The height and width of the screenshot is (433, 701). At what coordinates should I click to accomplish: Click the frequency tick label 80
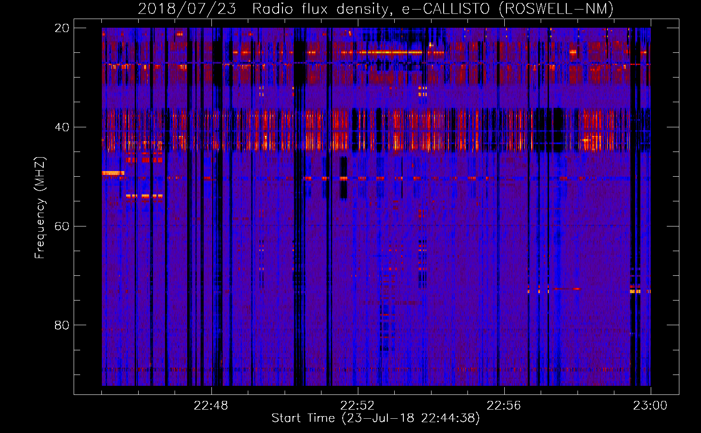pos(62,325)
